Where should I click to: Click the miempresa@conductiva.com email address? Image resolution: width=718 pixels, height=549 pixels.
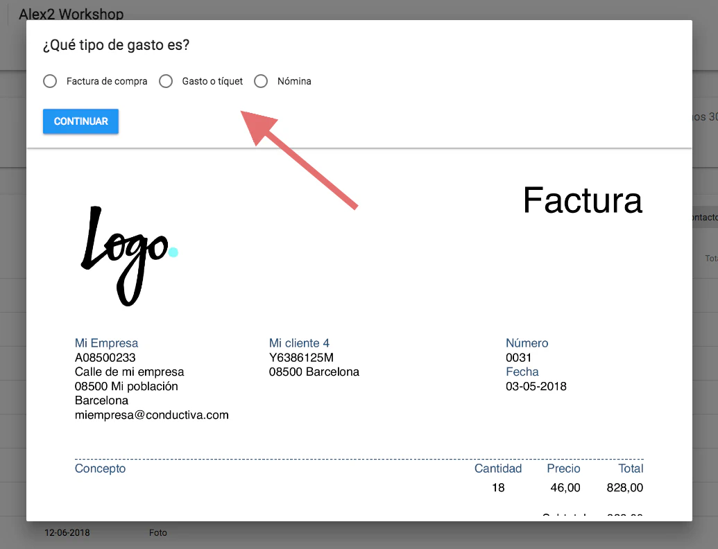(x=151, y=415)
